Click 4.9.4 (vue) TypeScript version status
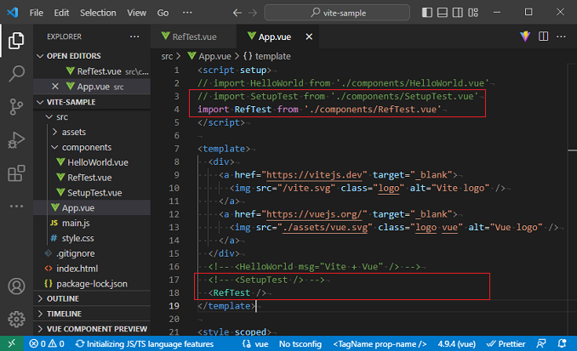The height and width of the screenshot is (351, 577). [x=456, y=343]
